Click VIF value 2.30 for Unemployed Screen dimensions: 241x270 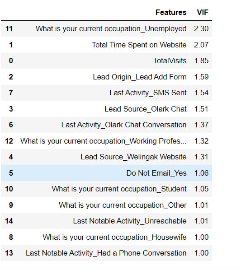point(201,29)
